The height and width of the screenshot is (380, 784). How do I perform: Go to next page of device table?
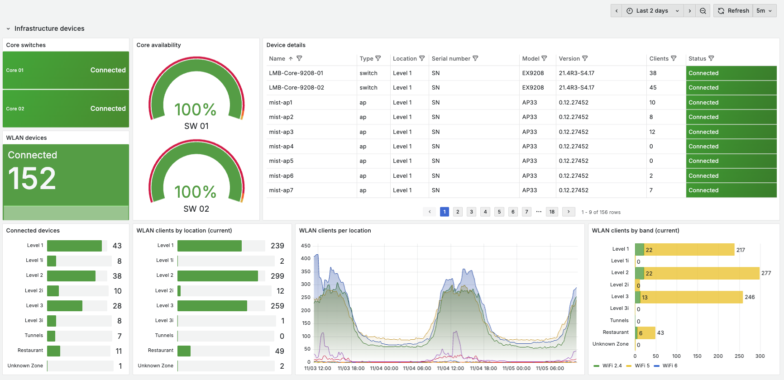click(569, 212)
